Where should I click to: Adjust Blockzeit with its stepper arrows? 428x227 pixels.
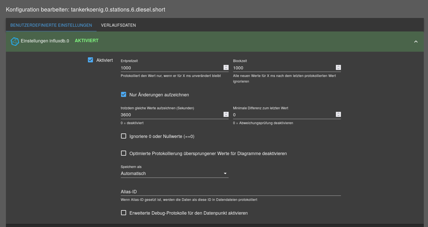click(338, 67)
